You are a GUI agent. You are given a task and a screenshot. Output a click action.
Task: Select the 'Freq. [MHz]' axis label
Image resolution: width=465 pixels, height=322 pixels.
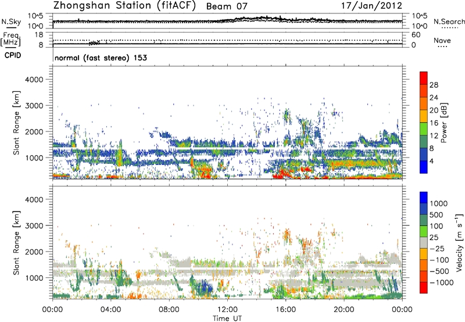(11, 39)
